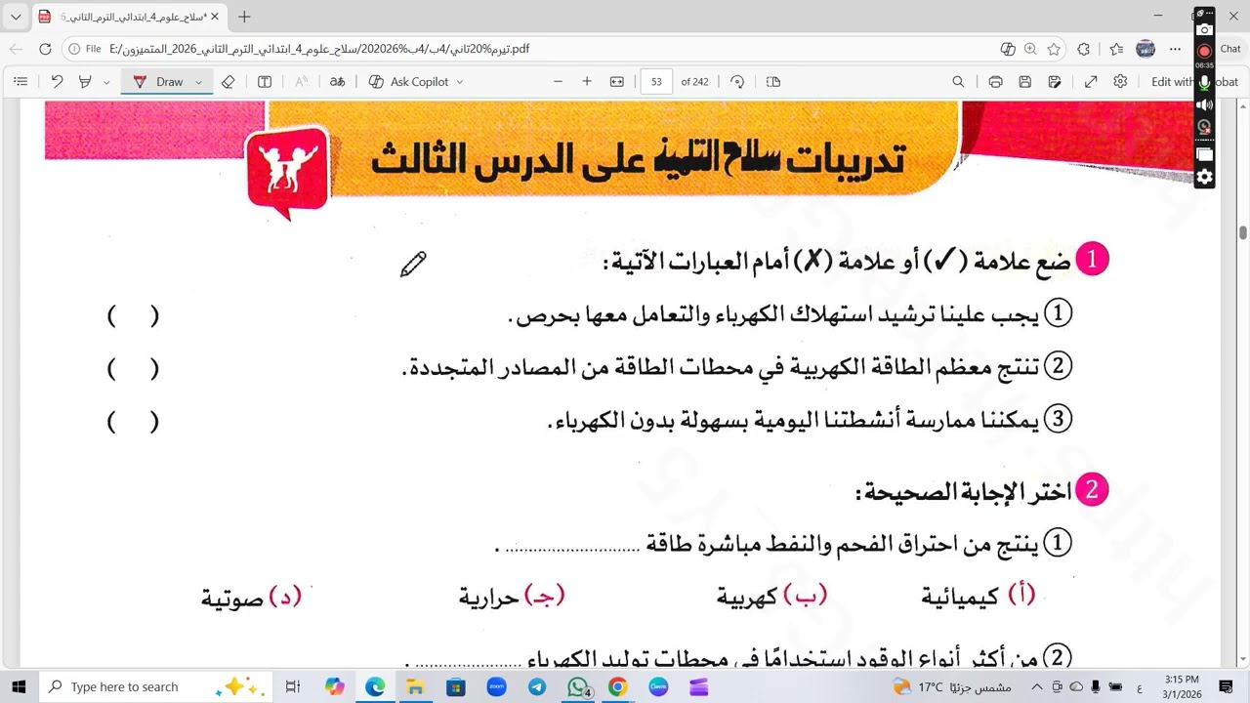Open the Windows notification center icon

(1227, 686)
